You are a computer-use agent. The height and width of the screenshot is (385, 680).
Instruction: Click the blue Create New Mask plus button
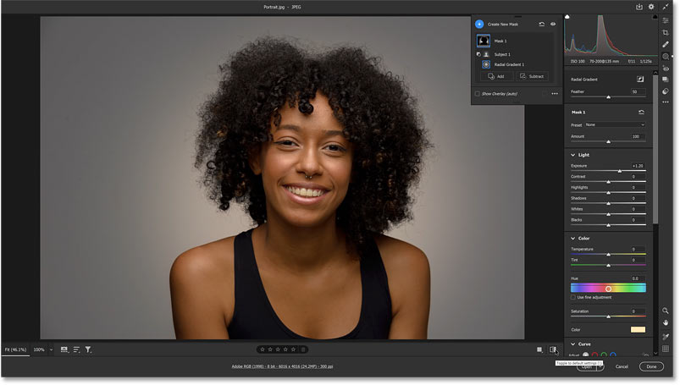click(x=479, y=25)
